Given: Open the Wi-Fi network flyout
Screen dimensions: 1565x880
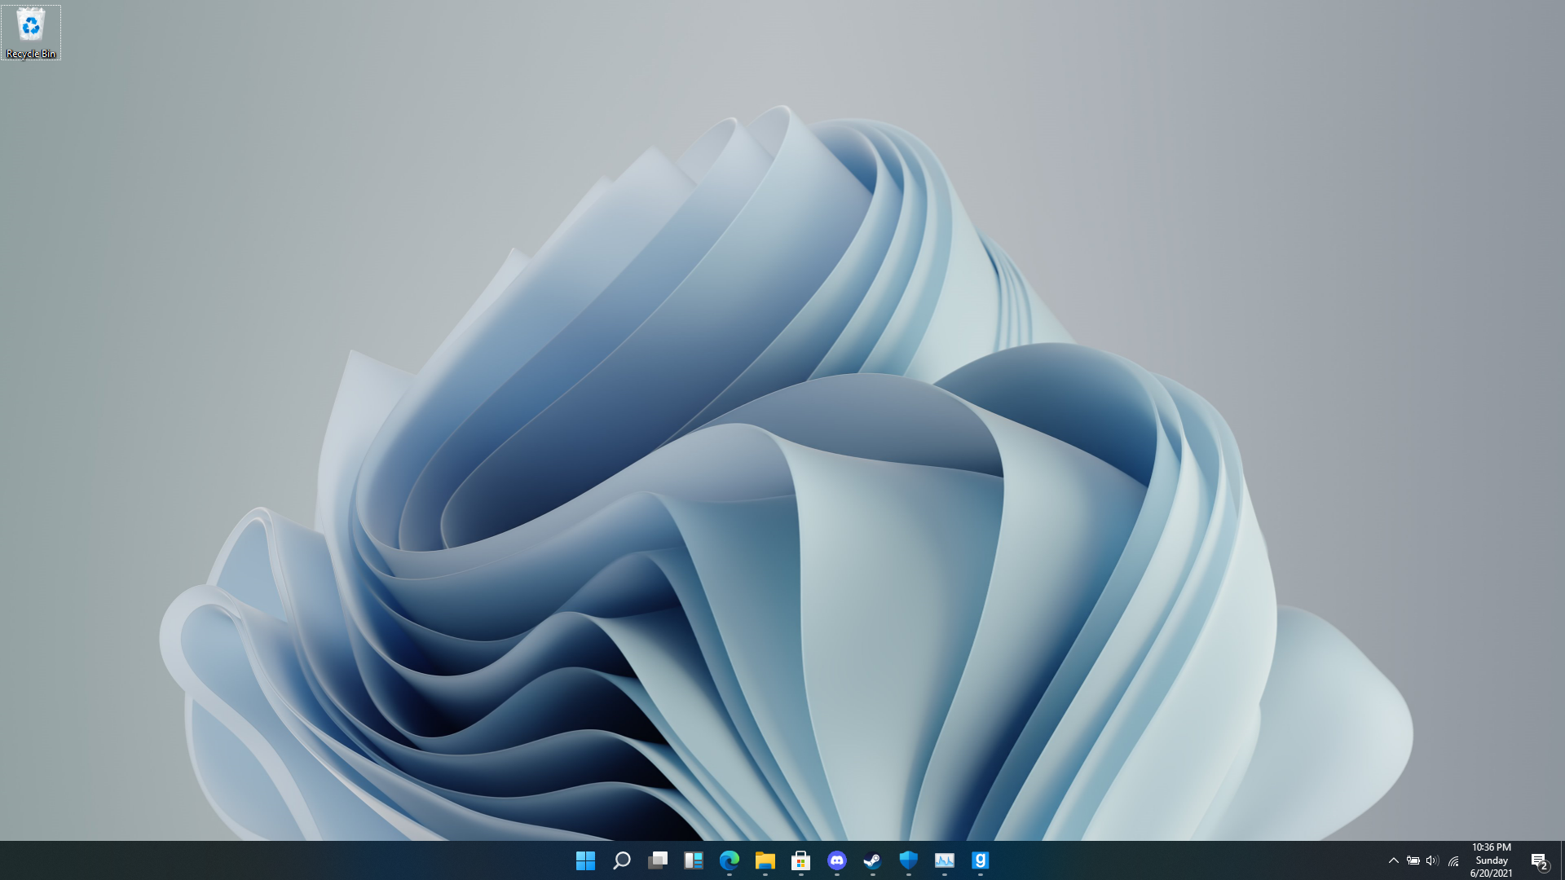Looking at the screenshot, I should 1453,860.
